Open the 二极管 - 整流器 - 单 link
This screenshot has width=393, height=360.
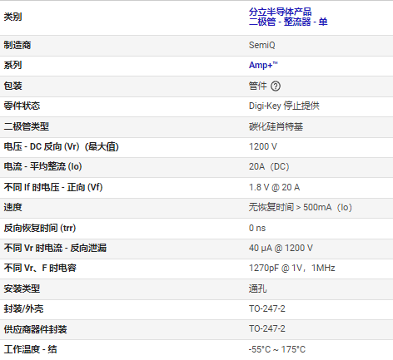click(288, 22)
